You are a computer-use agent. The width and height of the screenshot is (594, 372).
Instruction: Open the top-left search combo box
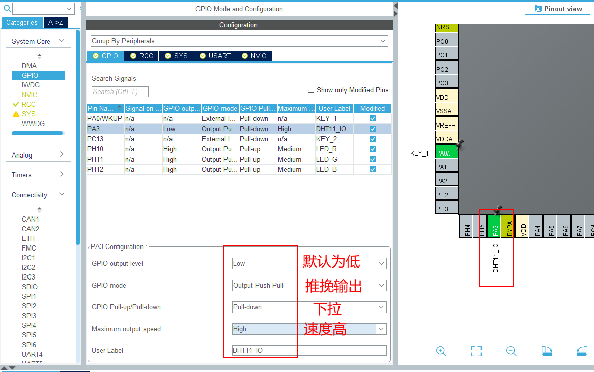pos(44,8)
